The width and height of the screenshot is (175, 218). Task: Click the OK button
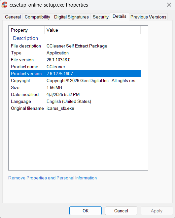[86, 211]
